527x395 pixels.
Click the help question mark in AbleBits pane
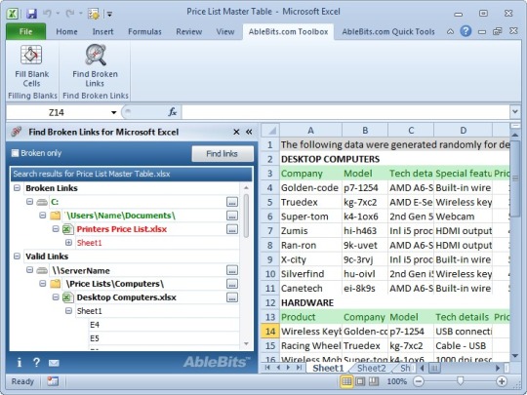click(x=37, y=363)
